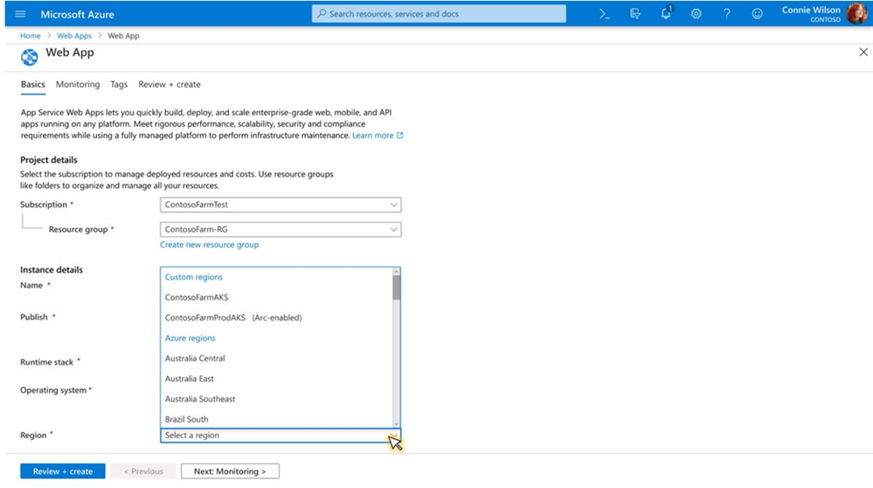Open the help question mark icon
This screenshot has height=488, width=873.
pyautogui.click(x=726, y=14)
